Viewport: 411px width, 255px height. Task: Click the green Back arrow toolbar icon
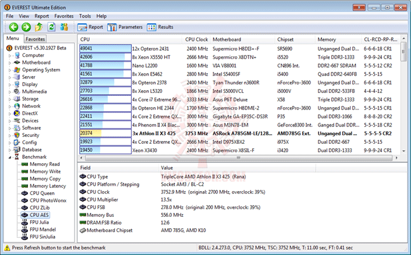pyautogui.click(x=14, y=27)
